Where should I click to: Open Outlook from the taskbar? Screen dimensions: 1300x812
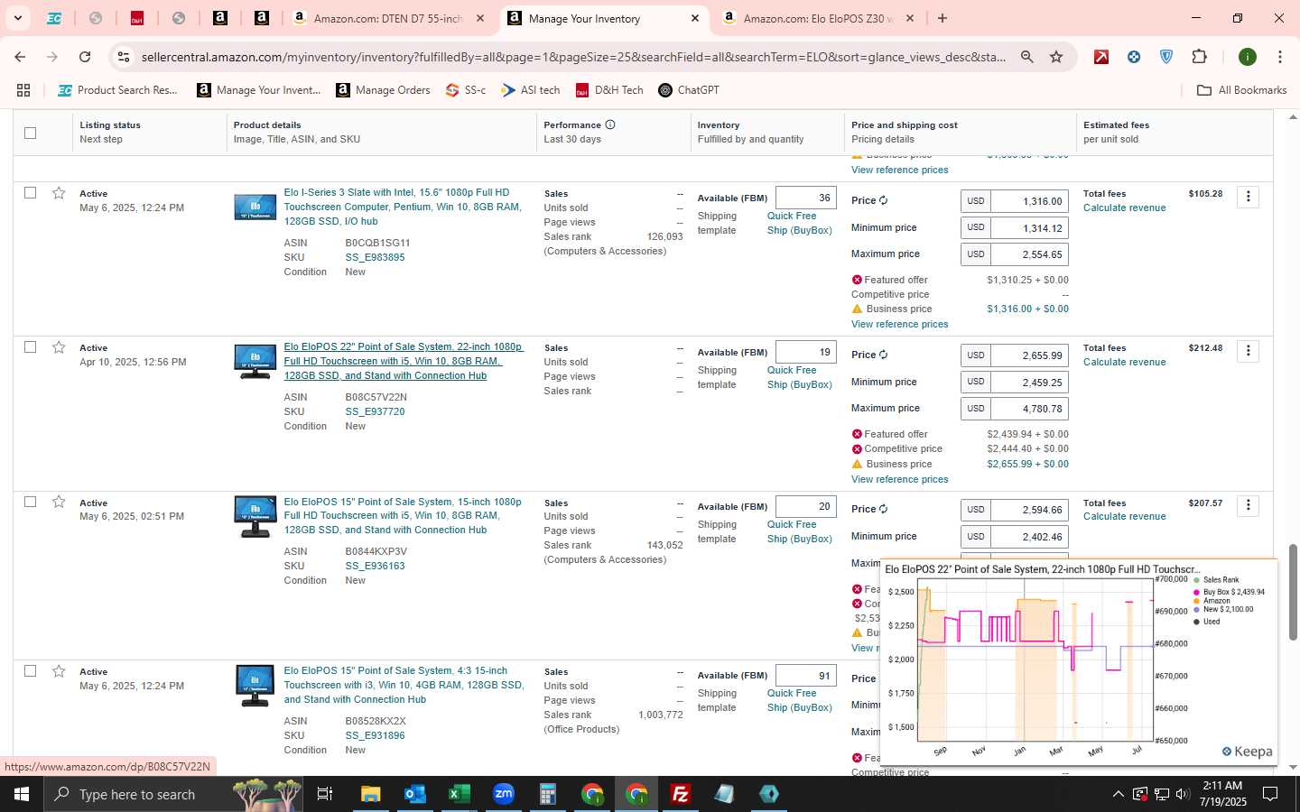[414, 794]
